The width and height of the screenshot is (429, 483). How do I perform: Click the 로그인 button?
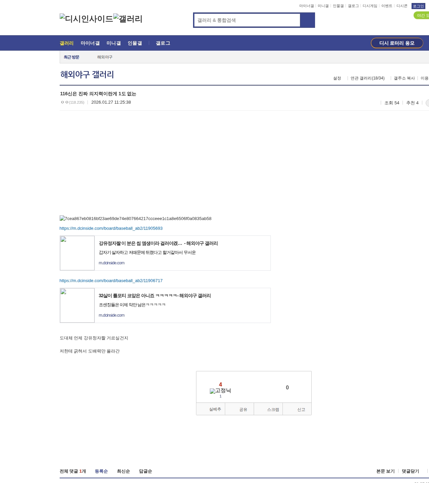[418, 6]
